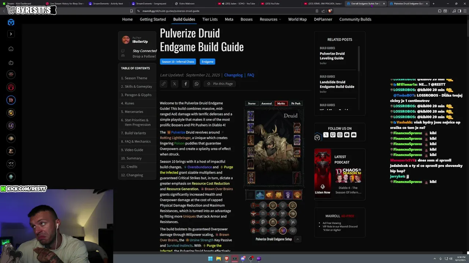Viewport: 469px width, 263px height.
Task: Open the World Map page
Action: 298,19
